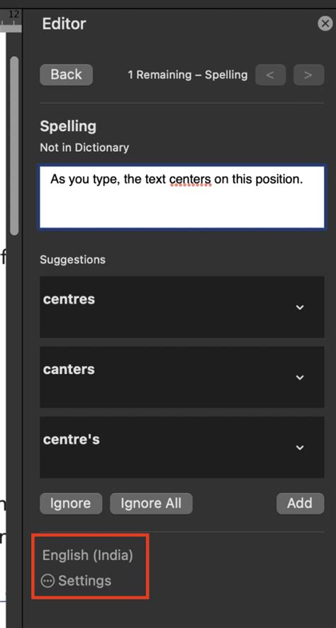Open the "centre's" suggestion dropdown arrow
The image size is (336, 628).
click(x=300, y=447)
